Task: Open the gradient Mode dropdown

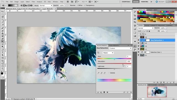Action: (x=46, y=6)
